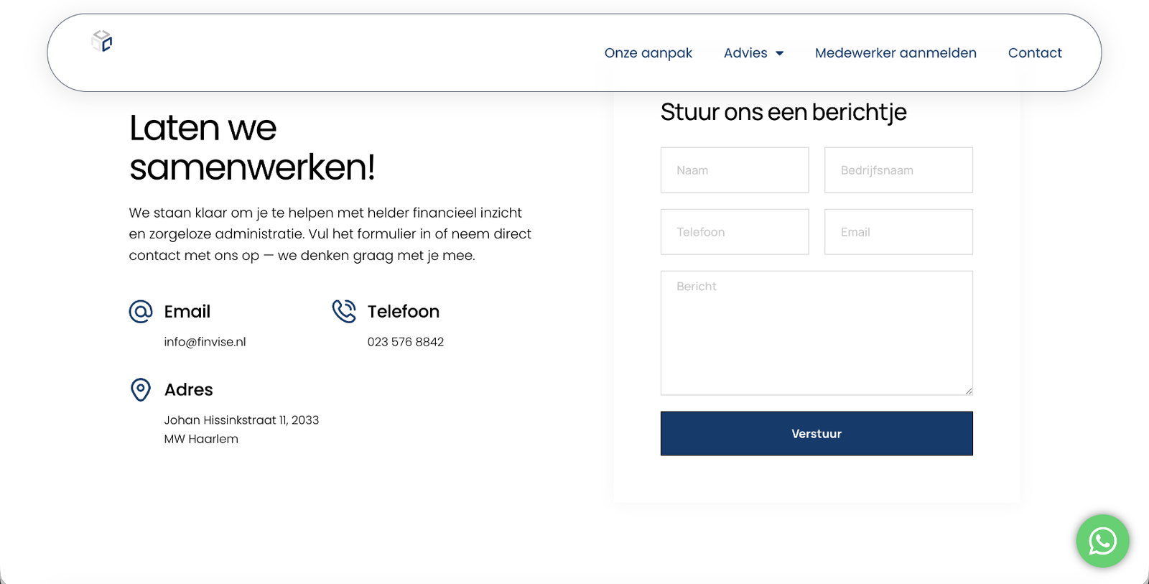Click the telephone handset icon
This screenshot has width=1149, height=584.
344,311
